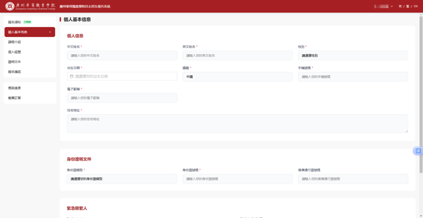This screenshot has width=423, height=218.
Task: Open the 身份證類型 ID type dropdown
Action: (122, 179)
